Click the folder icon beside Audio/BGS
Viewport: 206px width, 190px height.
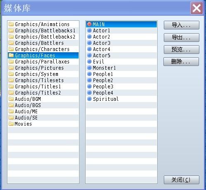[11, 105]
